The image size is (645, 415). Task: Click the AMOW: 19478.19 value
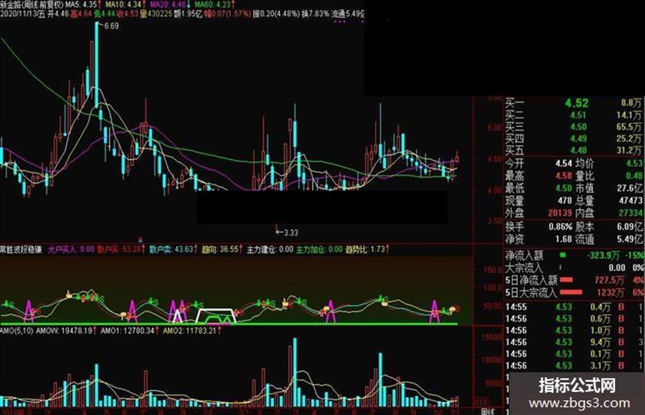click(x=66, y=331)
